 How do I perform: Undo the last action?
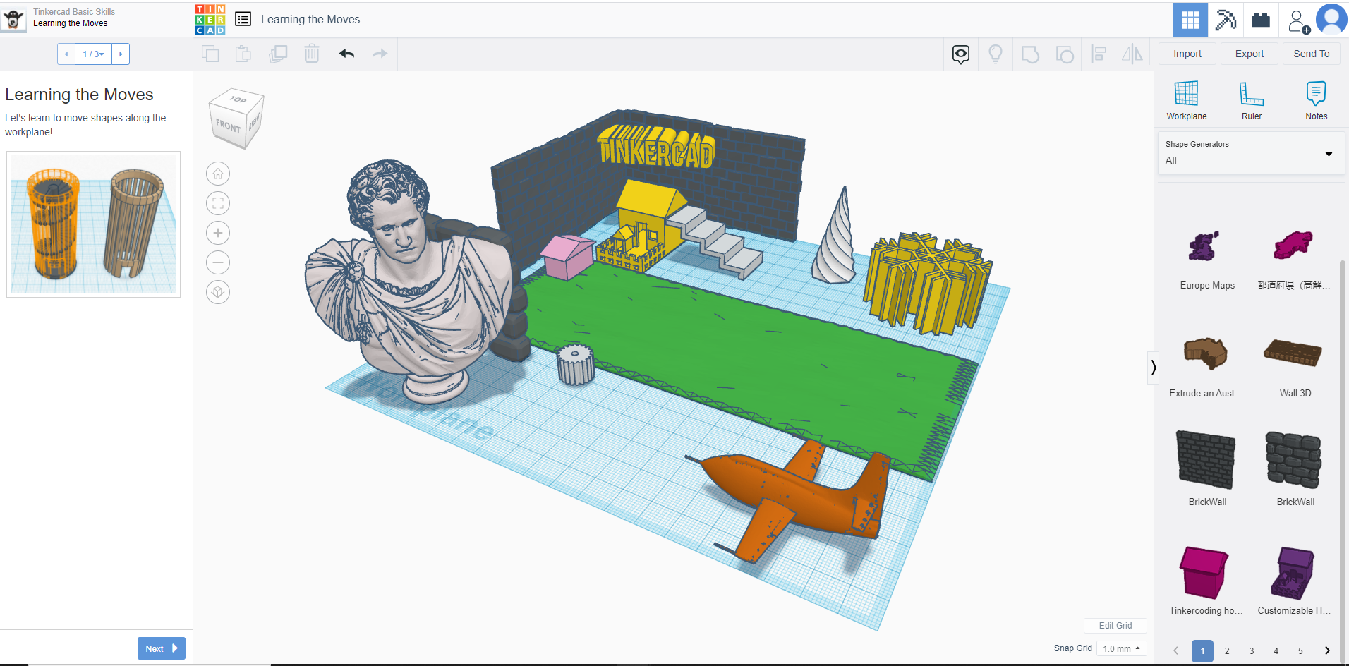pyautogui.click(x=346, y=54)
